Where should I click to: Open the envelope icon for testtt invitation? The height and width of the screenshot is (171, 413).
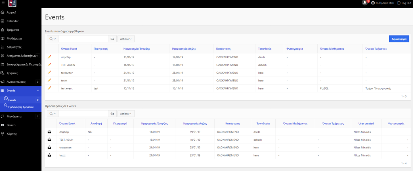click(x=50, y=155)
